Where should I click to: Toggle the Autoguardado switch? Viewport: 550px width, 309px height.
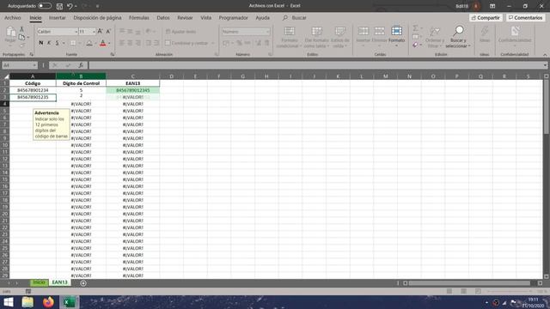(45, 6)
